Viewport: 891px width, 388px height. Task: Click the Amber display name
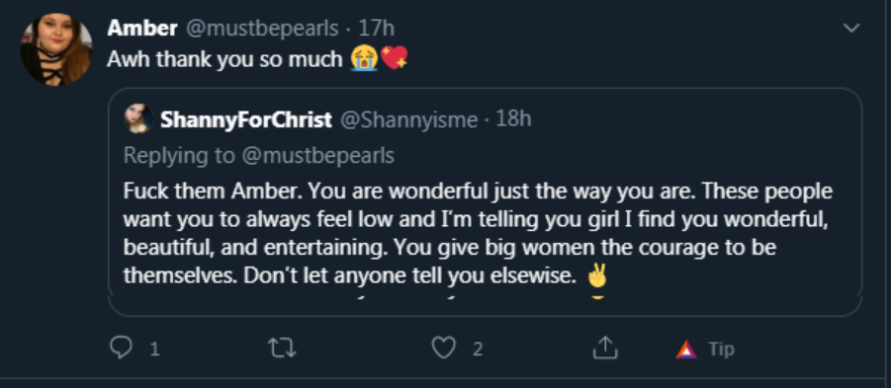click(x=142, y=28)
